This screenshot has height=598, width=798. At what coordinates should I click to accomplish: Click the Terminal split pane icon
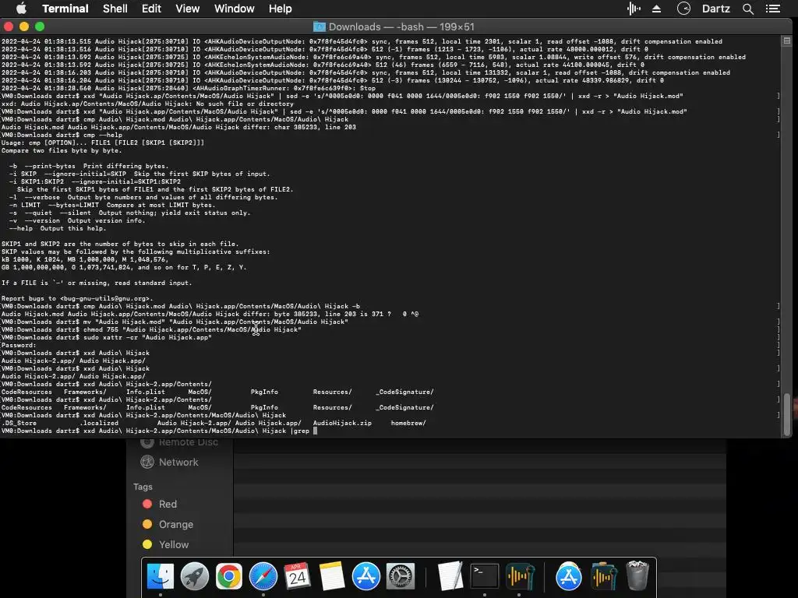tap(787, 40)
